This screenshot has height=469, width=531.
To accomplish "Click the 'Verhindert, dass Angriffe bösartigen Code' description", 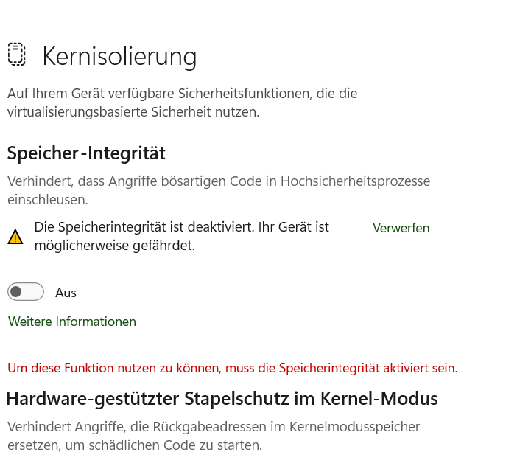I will click(219, 181).
